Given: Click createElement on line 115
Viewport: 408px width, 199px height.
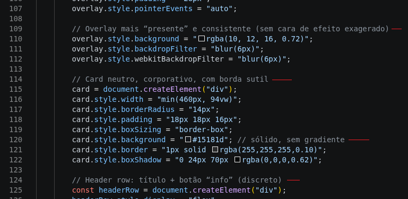Looking at the screenshot, I should click(x=172, y=89).
